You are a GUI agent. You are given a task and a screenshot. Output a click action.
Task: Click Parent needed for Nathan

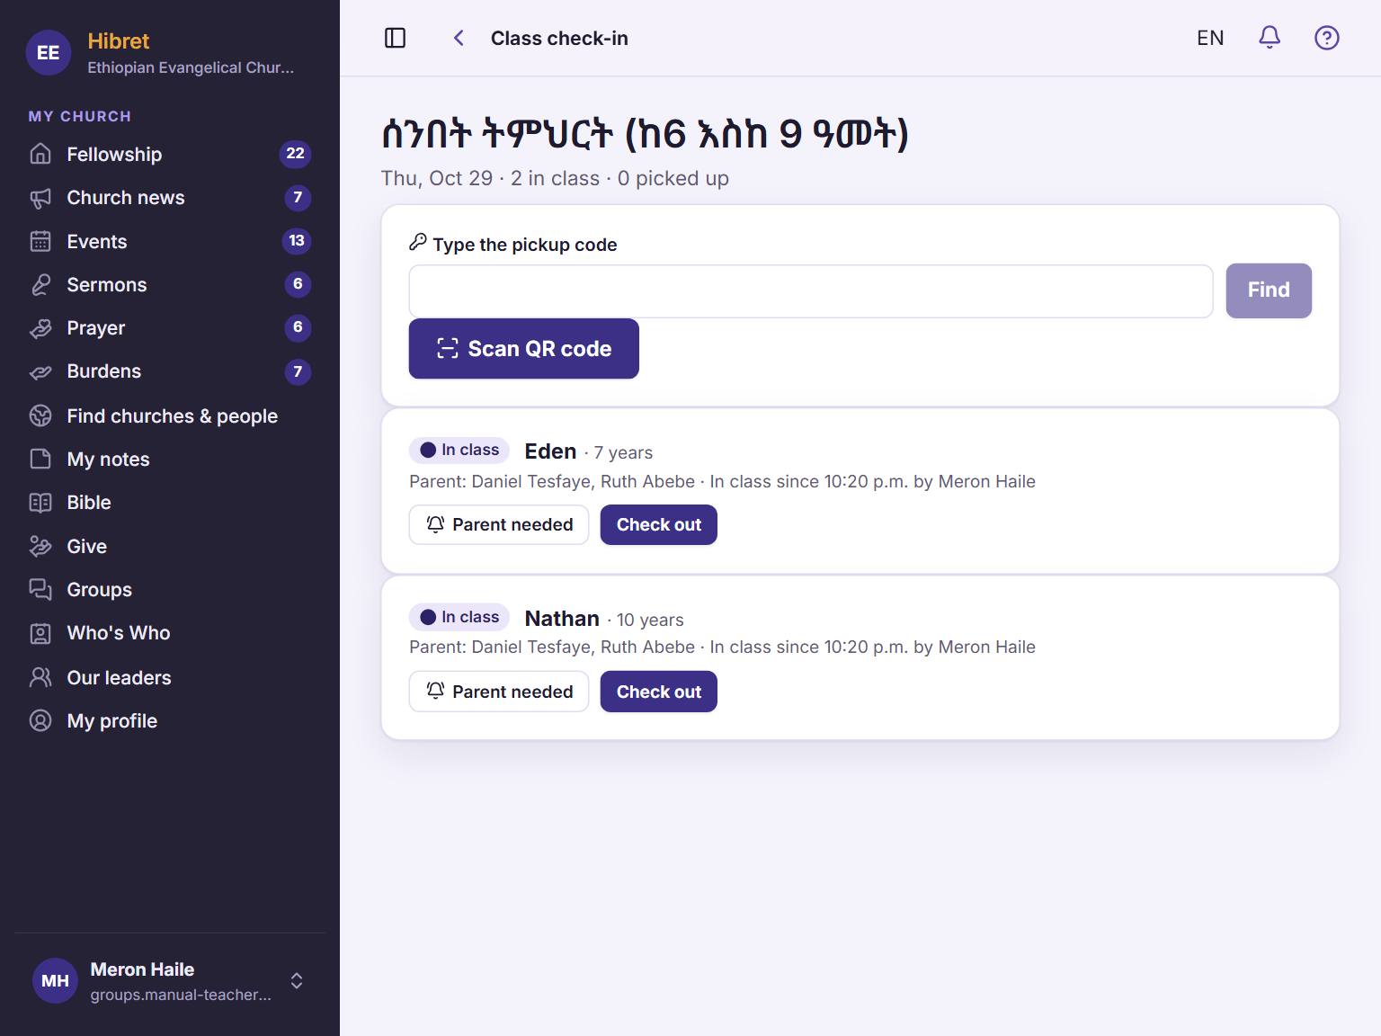point(499,692)
